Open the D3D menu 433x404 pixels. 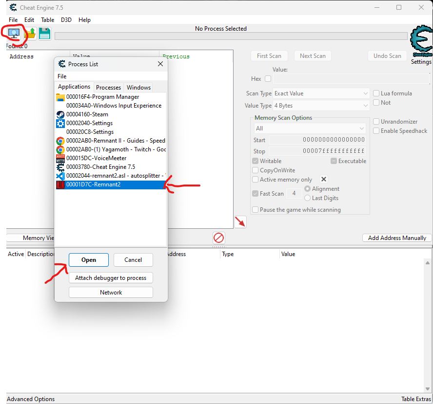[66, 20]
